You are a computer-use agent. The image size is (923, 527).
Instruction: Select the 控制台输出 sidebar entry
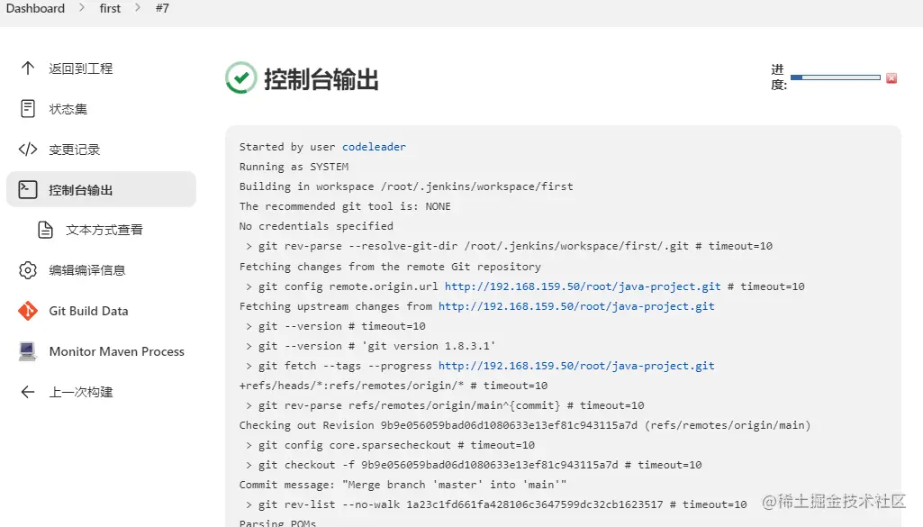101,189
